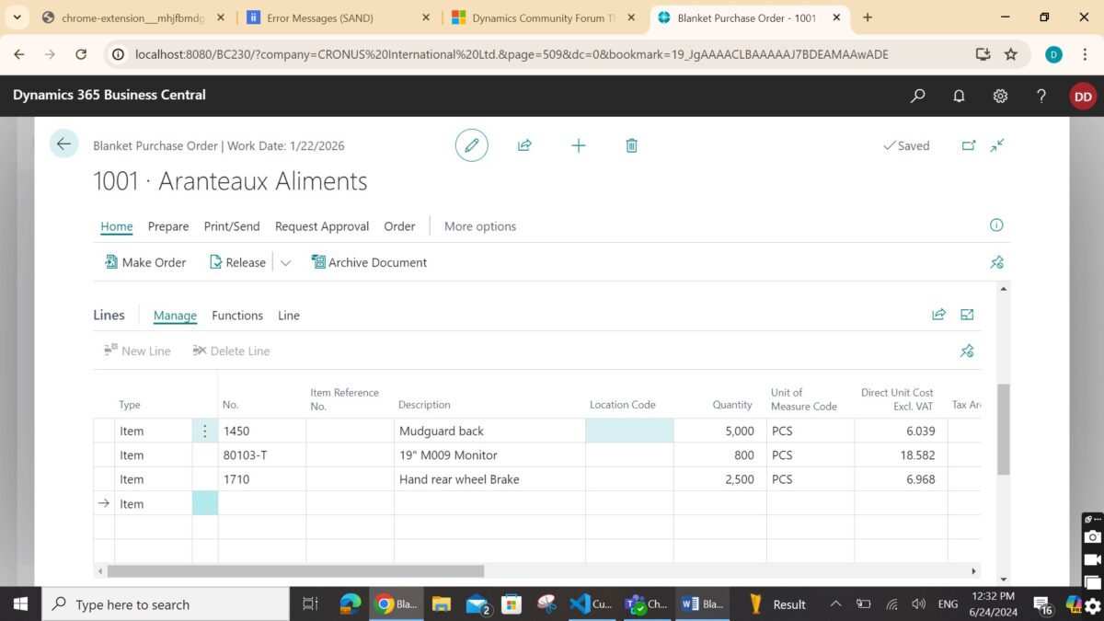
Task: Open the Task View button
Action: tap(311, 604)
